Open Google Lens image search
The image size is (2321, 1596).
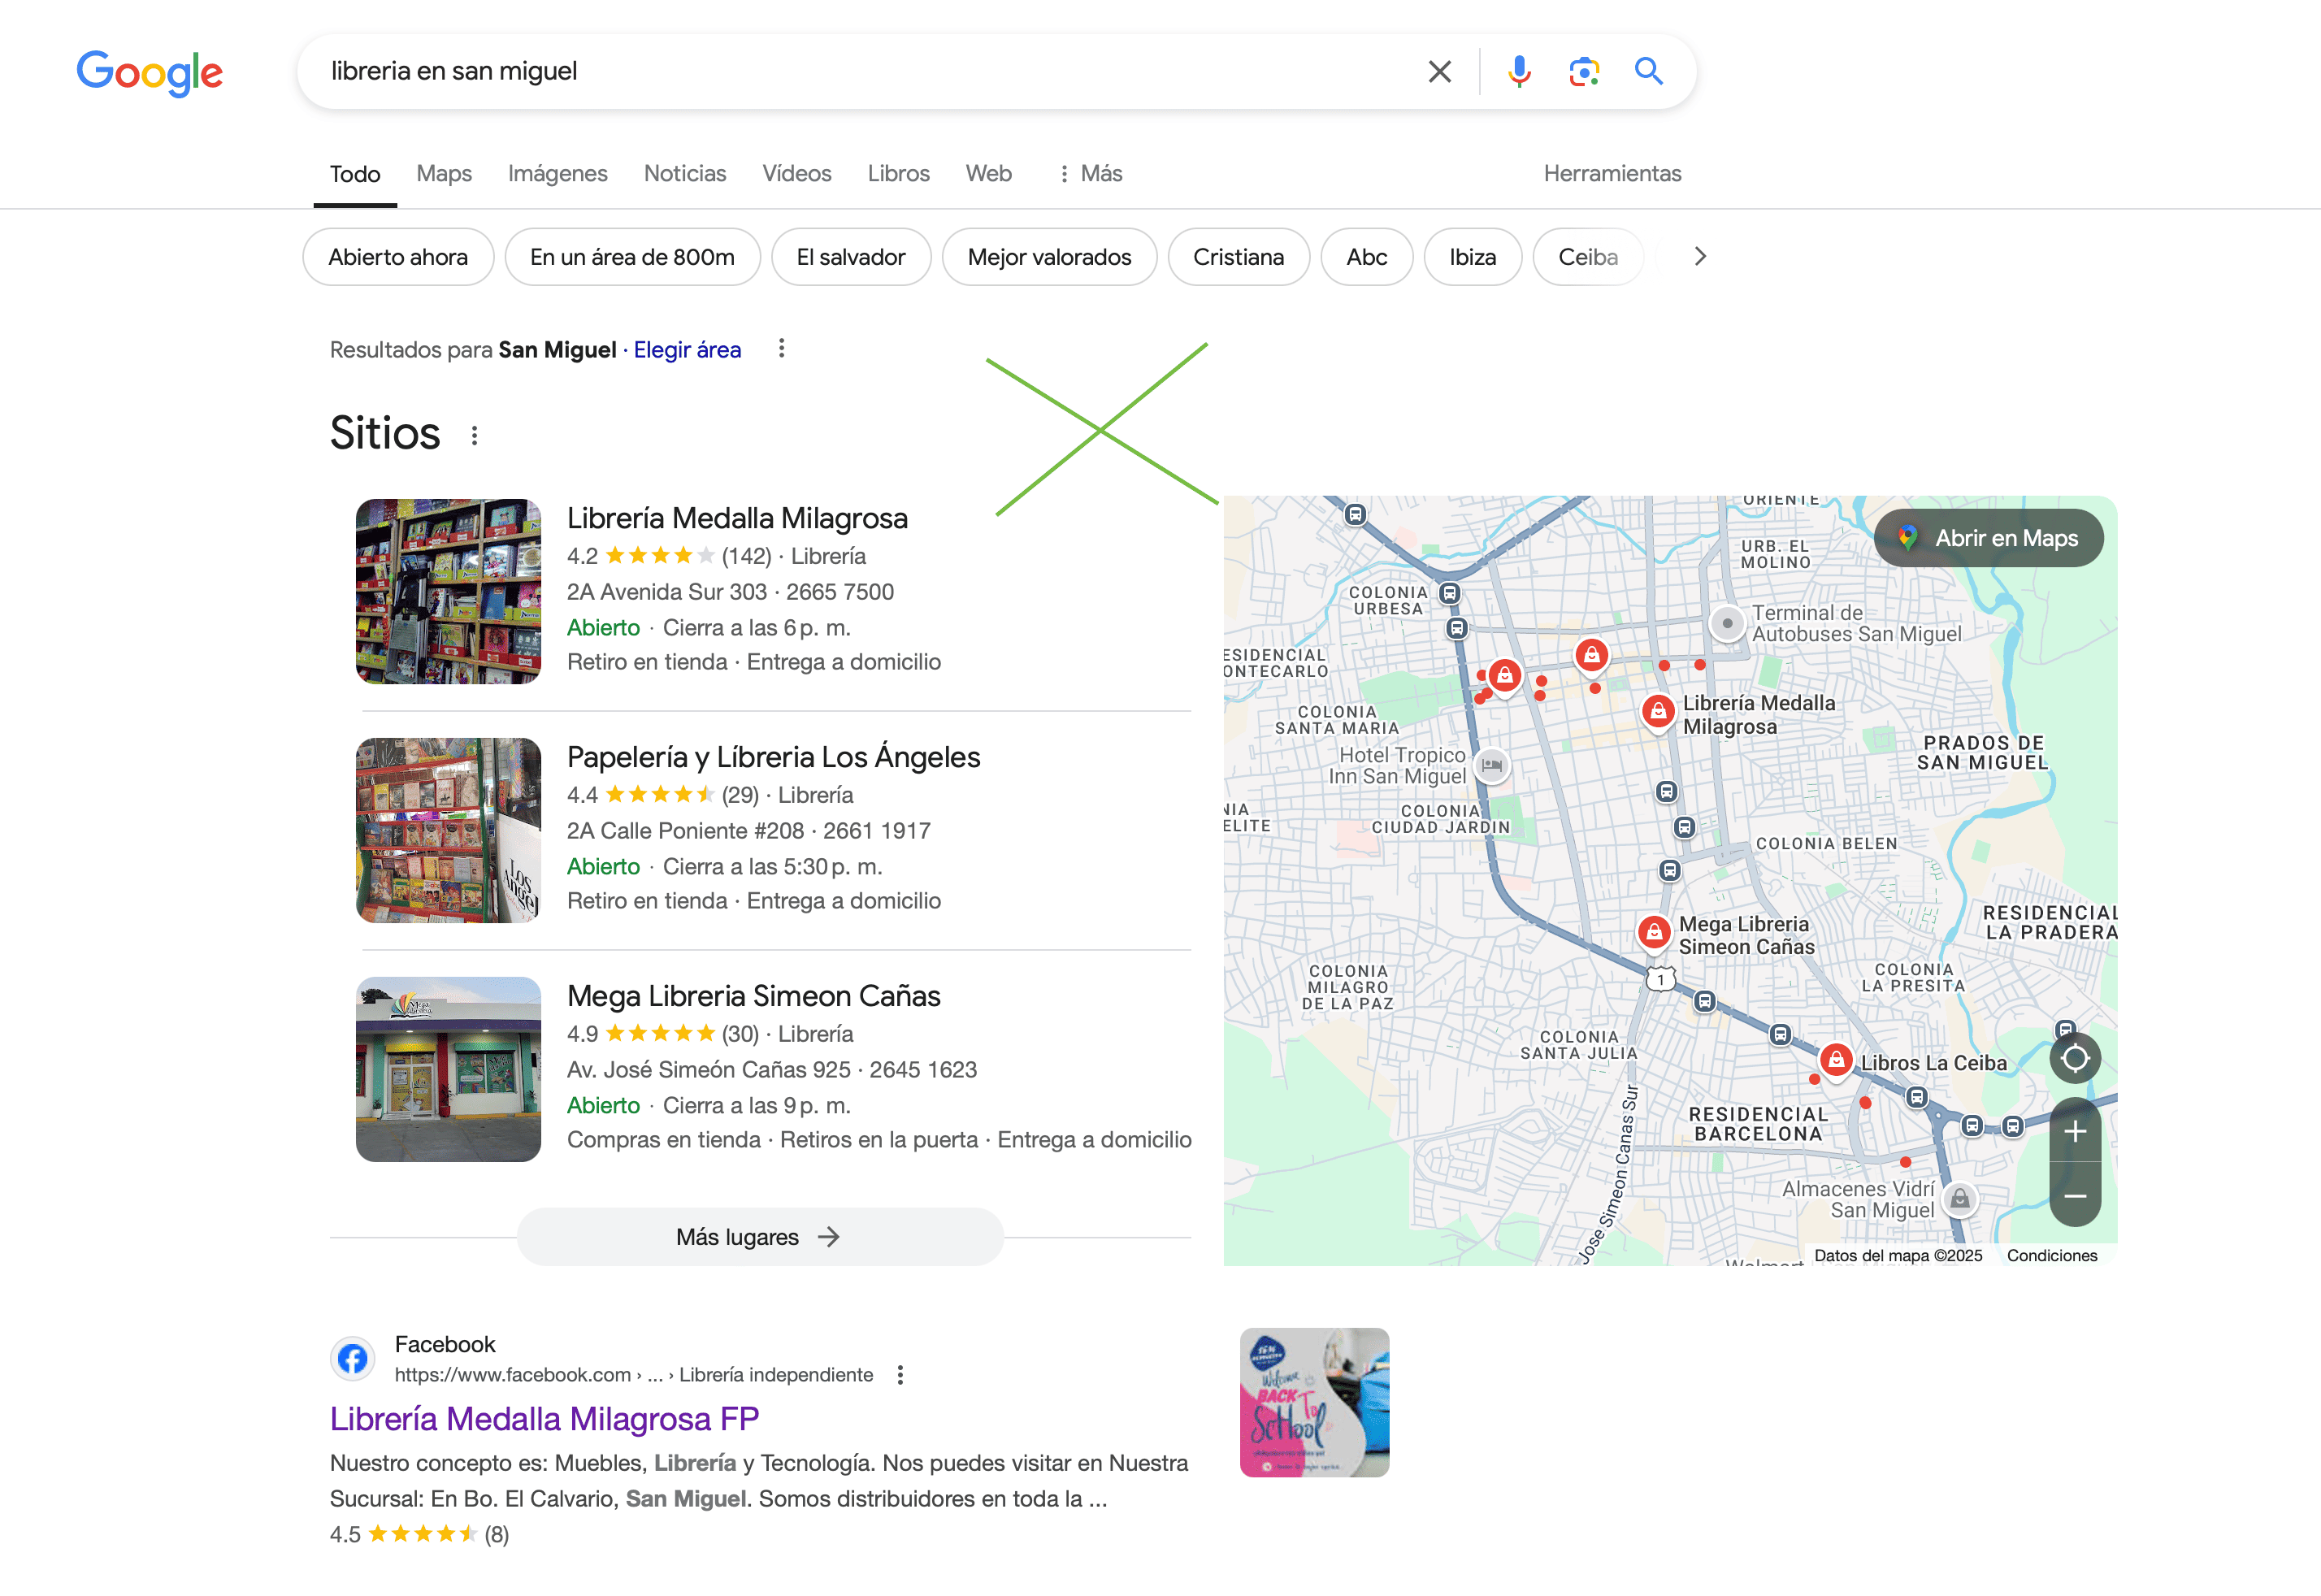pos(1584,71)
